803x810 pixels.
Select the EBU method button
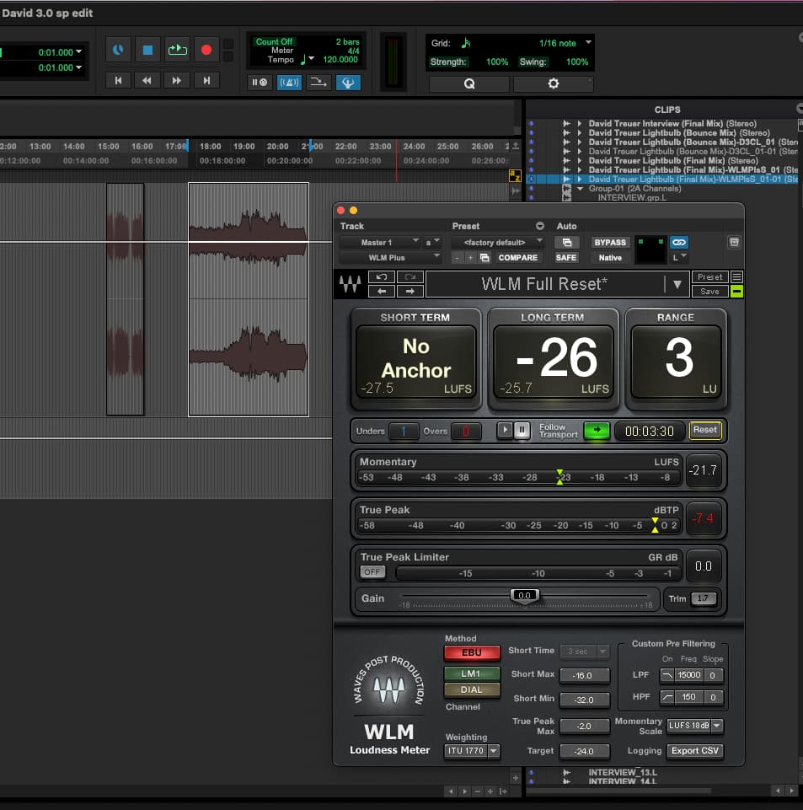471,652
